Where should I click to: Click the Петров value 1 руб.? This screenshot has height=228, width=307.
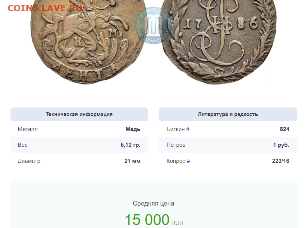coord(281,145)
